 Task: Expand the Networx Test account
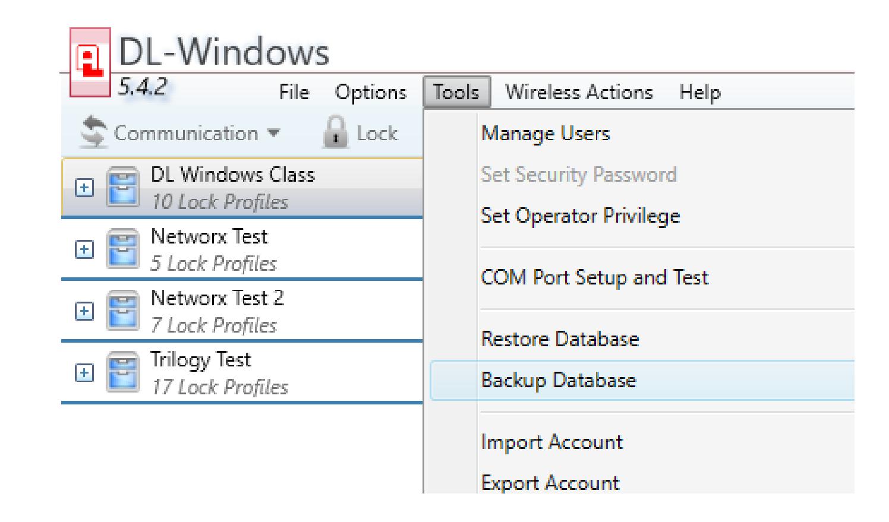click(84, 250)
